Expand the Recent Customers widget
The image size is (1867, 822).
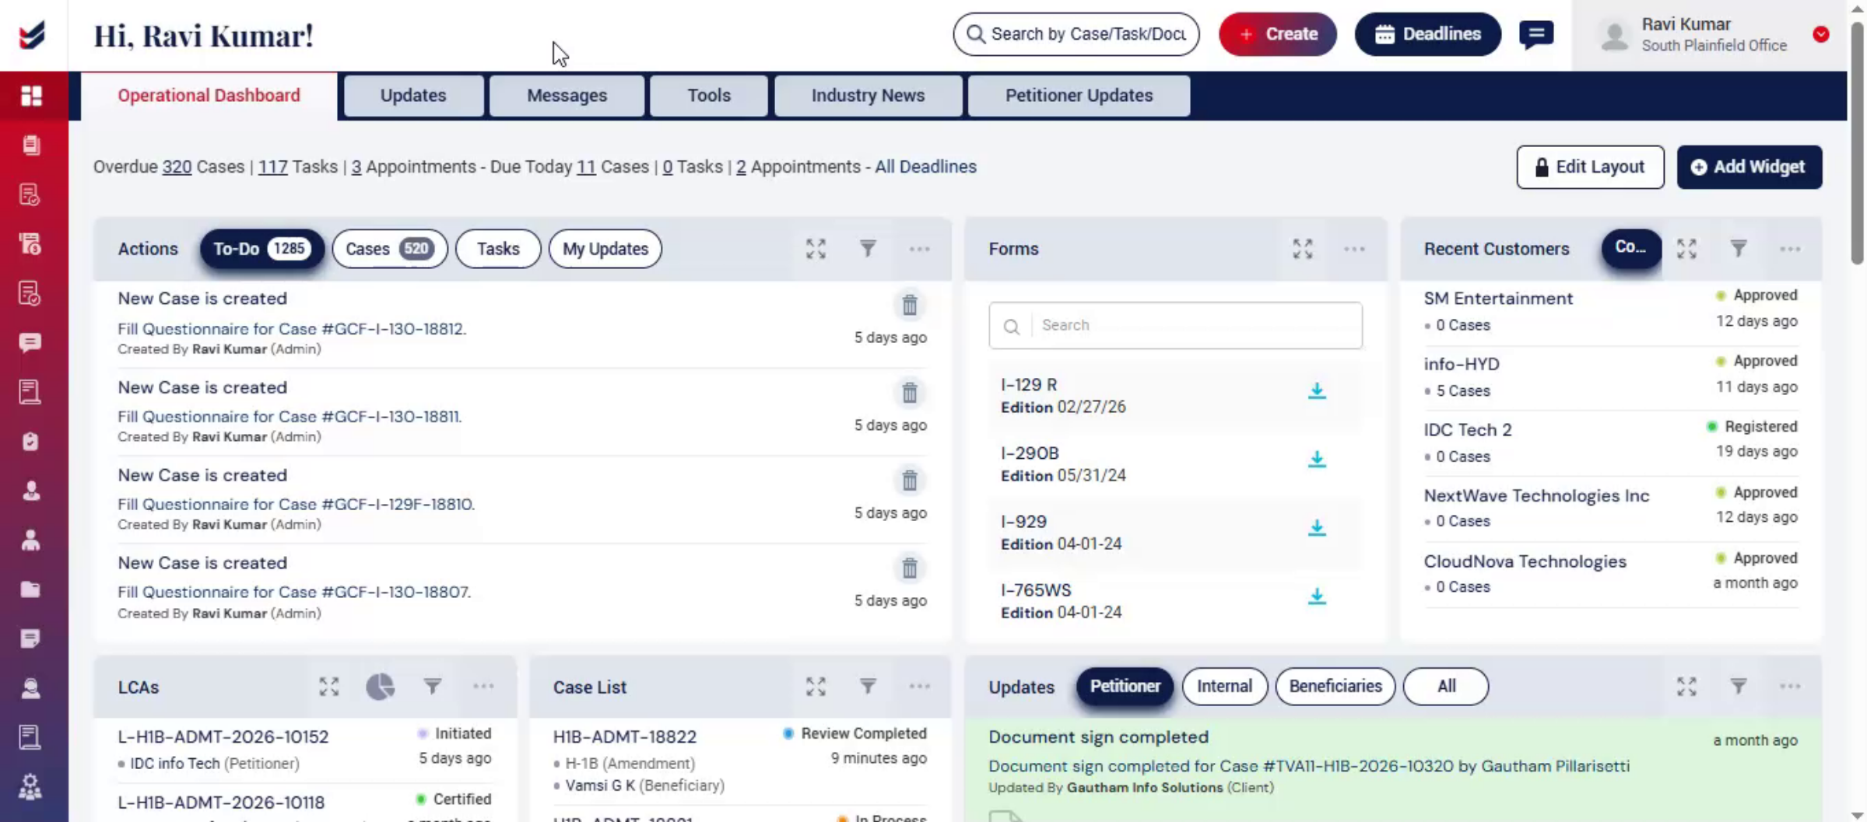click(1686, 249)
